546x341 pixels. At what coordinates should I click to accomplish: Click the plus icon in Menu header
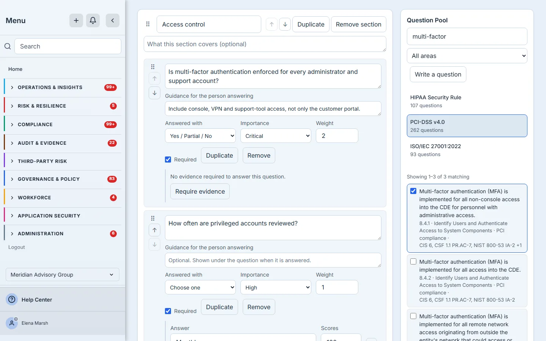tap(76, 20)
